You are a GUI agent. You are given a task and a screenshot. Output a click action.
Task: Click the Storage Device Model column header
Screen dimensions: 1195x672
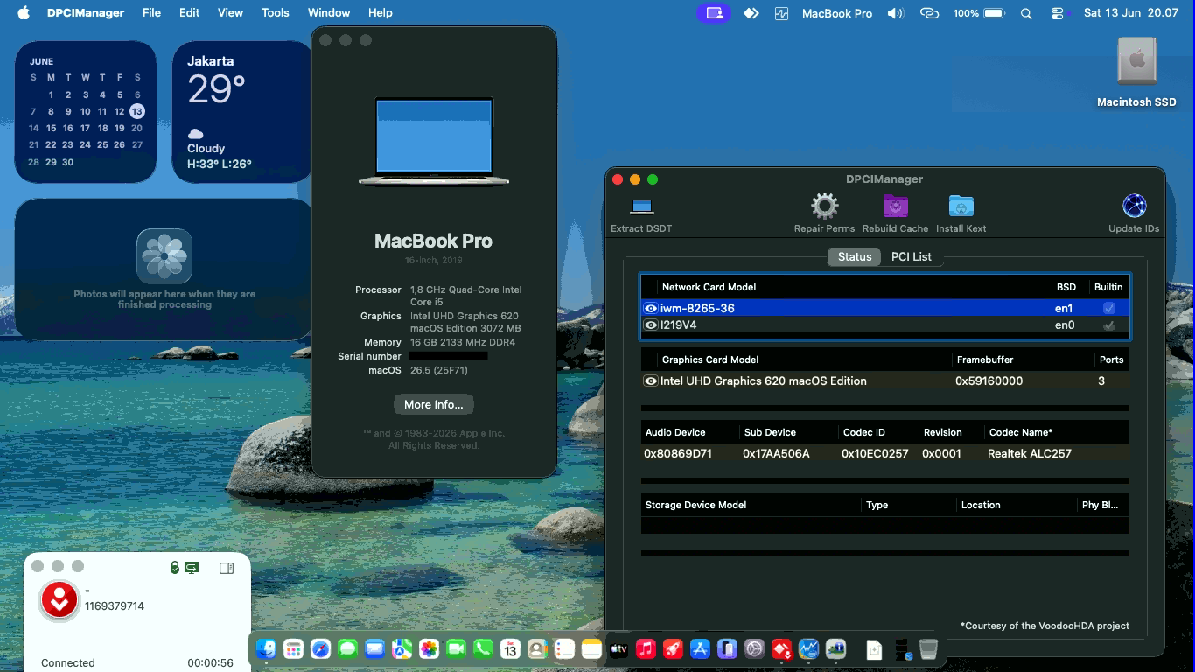point(695,505)
